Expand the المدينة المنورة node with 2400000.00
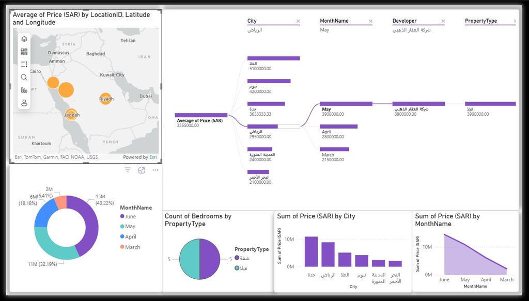 [260, 149]
